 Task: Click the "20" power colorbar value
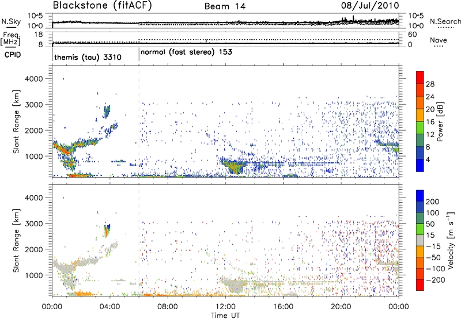430,109
